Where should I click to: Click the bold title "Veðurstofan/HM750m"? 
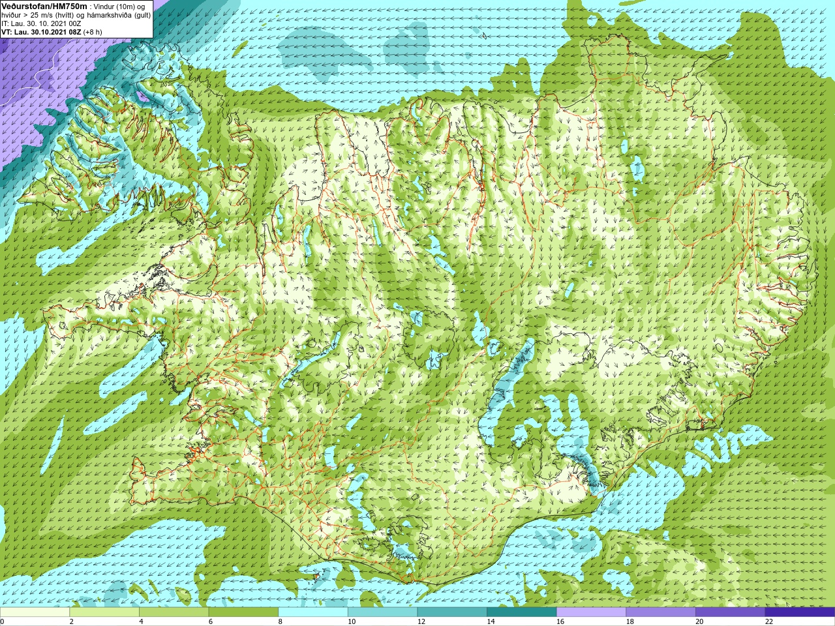click(44, 6)
